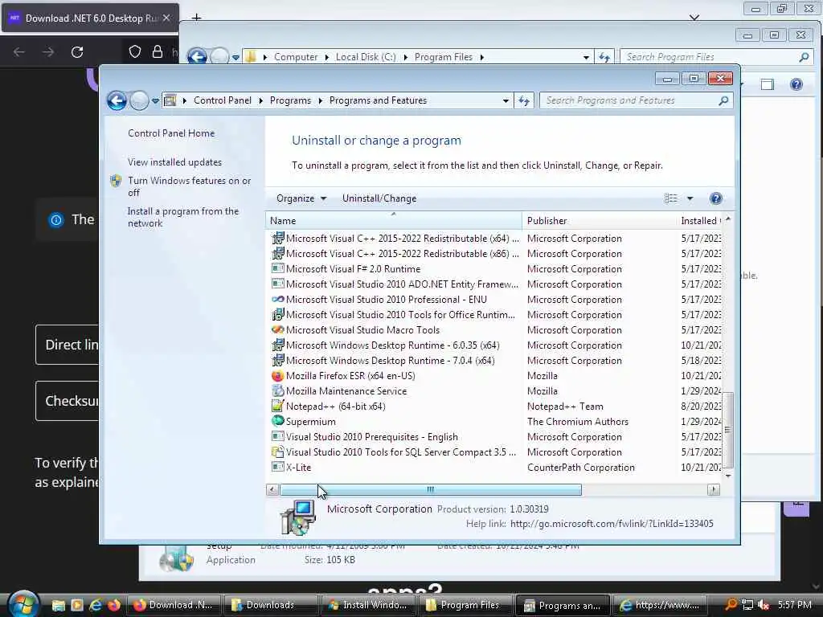Viewport: 823px width, 617px height.
Task: Expand the view options dropdown arrow
Action: (690, 198)
